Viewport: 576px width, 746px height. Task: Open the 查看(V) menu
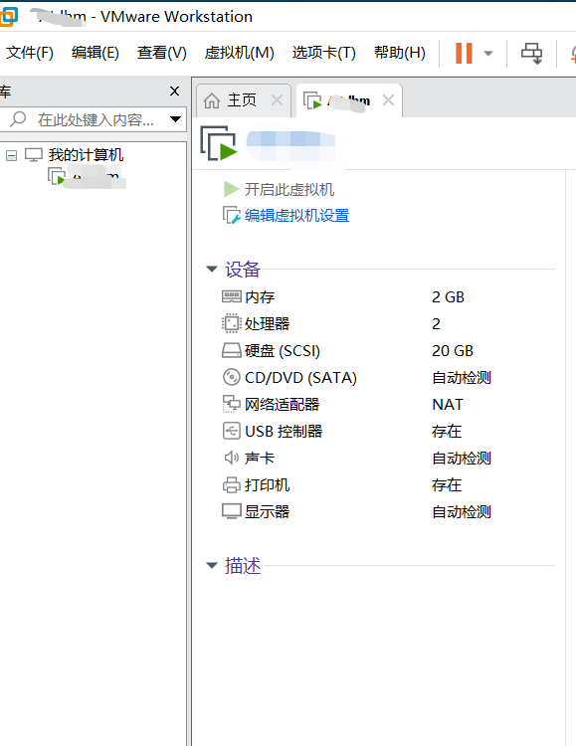162,53
